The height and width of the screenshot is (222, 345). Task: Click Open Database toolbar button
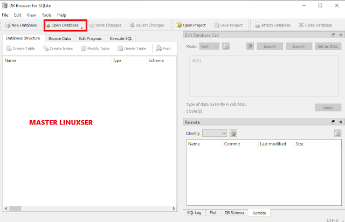tap(63, 25)
